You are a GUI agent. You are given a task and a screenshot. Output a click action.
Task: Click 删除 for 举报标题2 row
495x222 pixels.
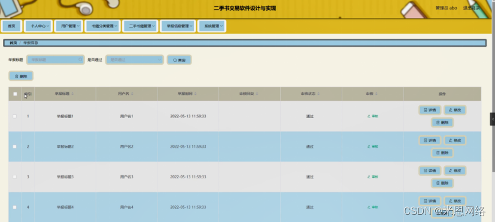click(x=442, y=153)
